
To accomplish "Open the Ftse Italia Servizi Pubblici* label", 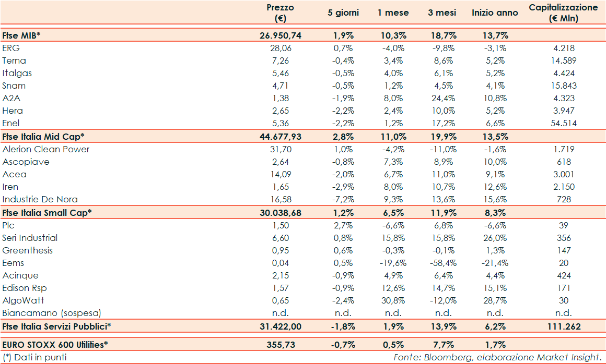I will pos(57,326).
